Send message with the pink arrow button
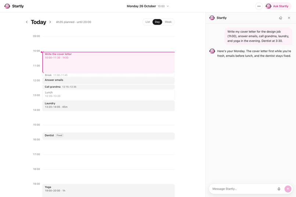 288,189
